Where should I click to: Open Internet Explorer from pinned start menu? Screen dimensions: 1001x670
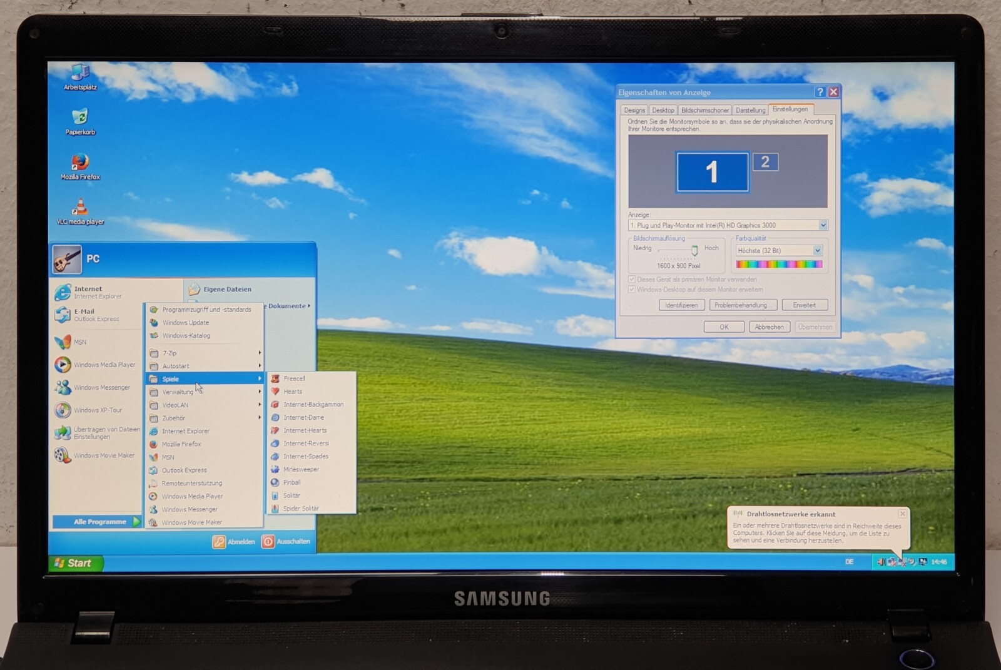97,292
